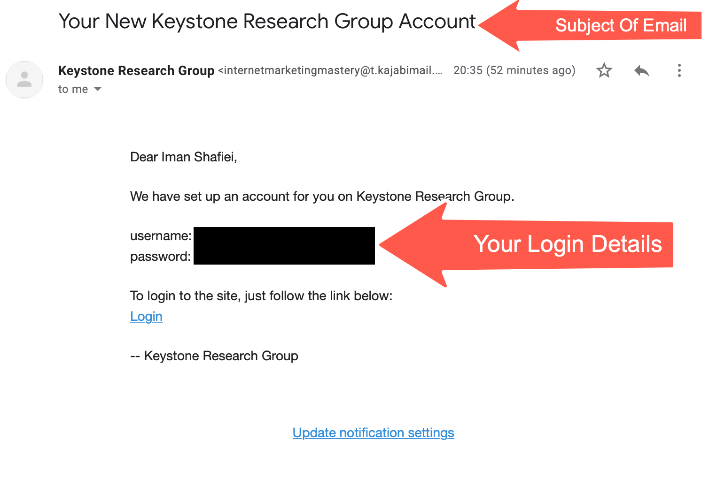This screenshot has height=501, width=717.
Task: Click the 20:35 timestamp
Action: [514, 71]
